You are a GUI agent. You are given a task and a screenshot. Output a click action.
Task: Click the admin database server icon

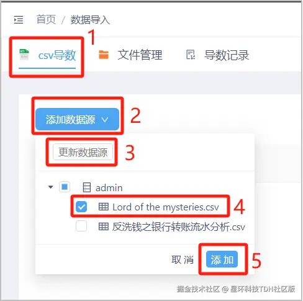pyautogui.click(x=86, y=187)
